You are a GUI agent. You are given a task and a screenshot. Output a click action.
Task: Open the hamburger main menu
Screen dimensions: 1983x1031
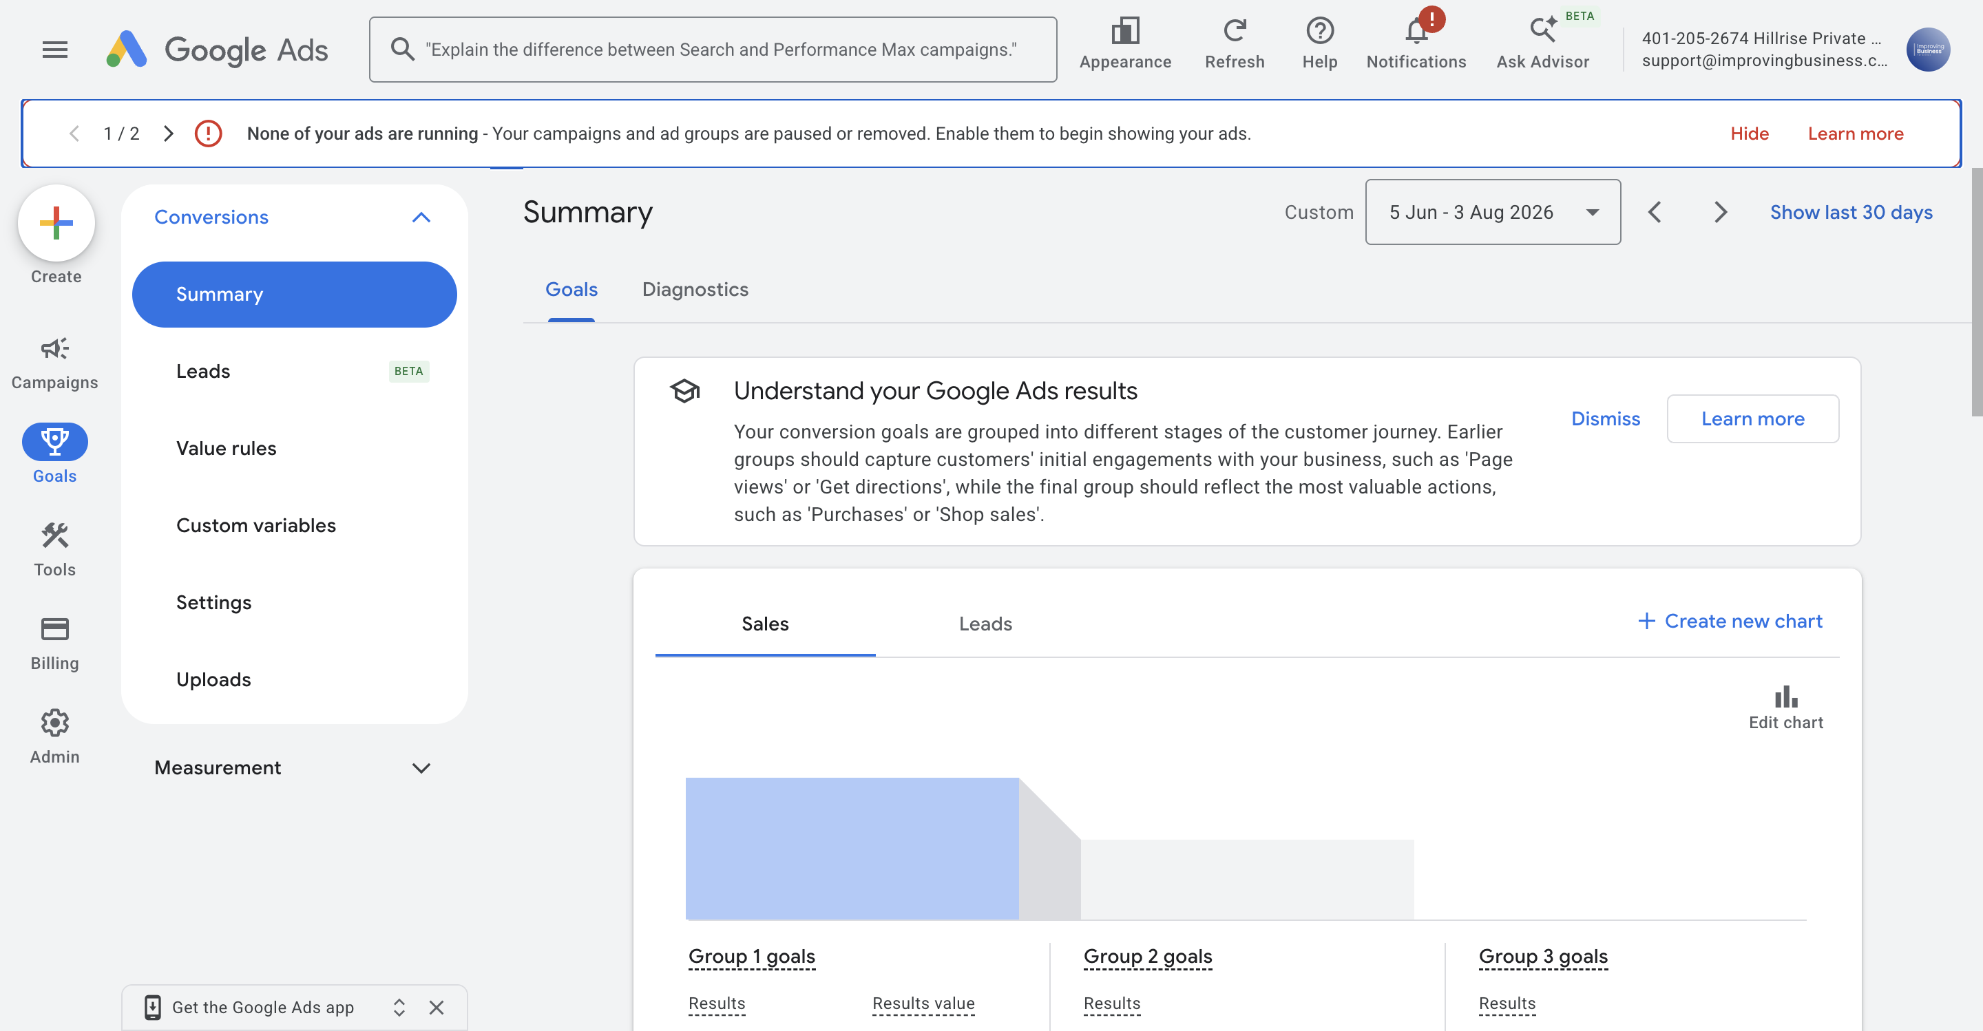(54, 50)
